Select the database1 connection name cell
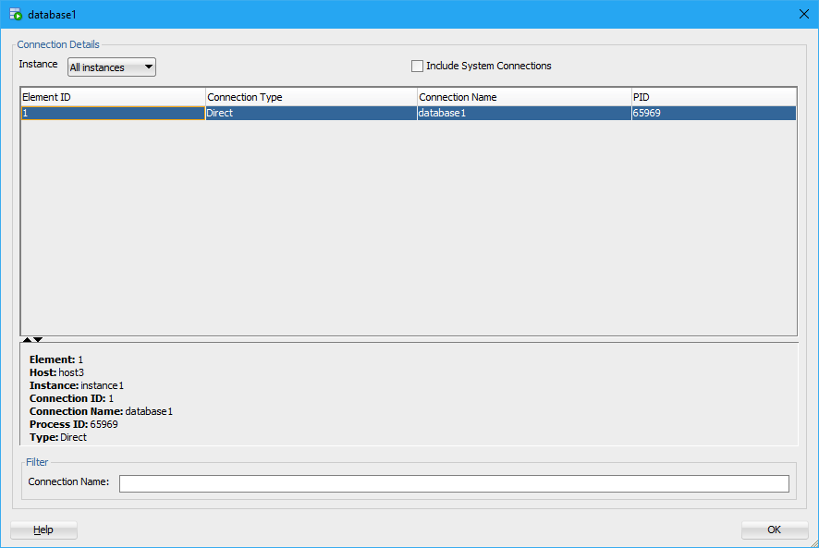This screenshot has height=548, width=819. point(524,113)
